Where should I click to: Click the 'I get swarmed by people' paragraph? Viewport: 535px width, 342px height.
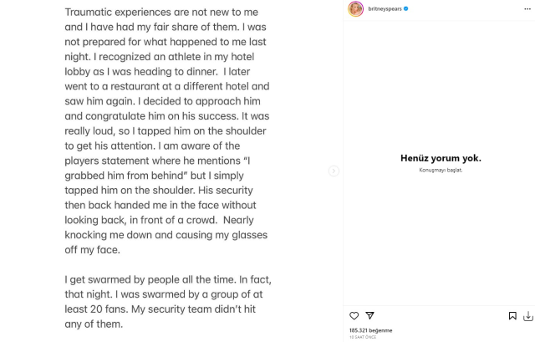coord(168,302)
